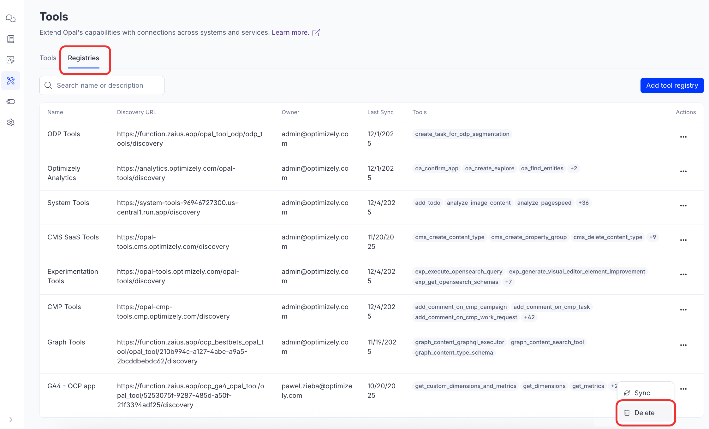Open actions menu for CMP Tools row
The image size is (709, 429).
point(683,310)
